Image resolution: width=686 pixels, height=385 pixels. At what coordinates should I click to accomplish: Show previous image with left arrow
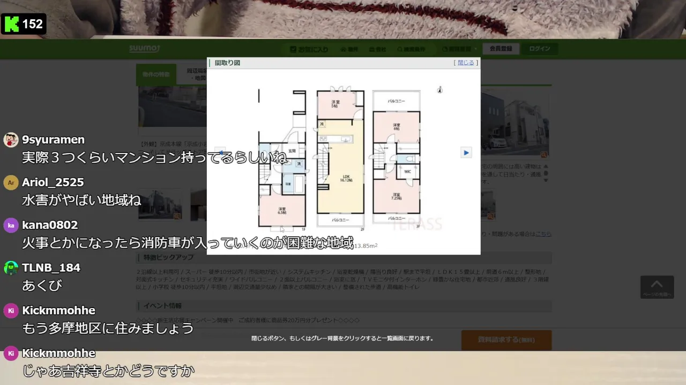coord(220,152)
